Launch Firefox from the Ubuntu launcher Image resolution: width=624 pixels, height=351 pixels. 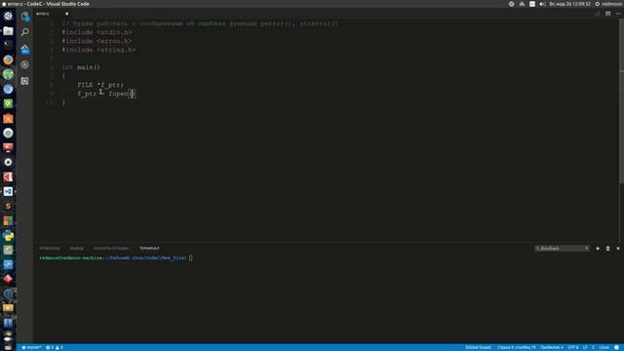point(8,59)
